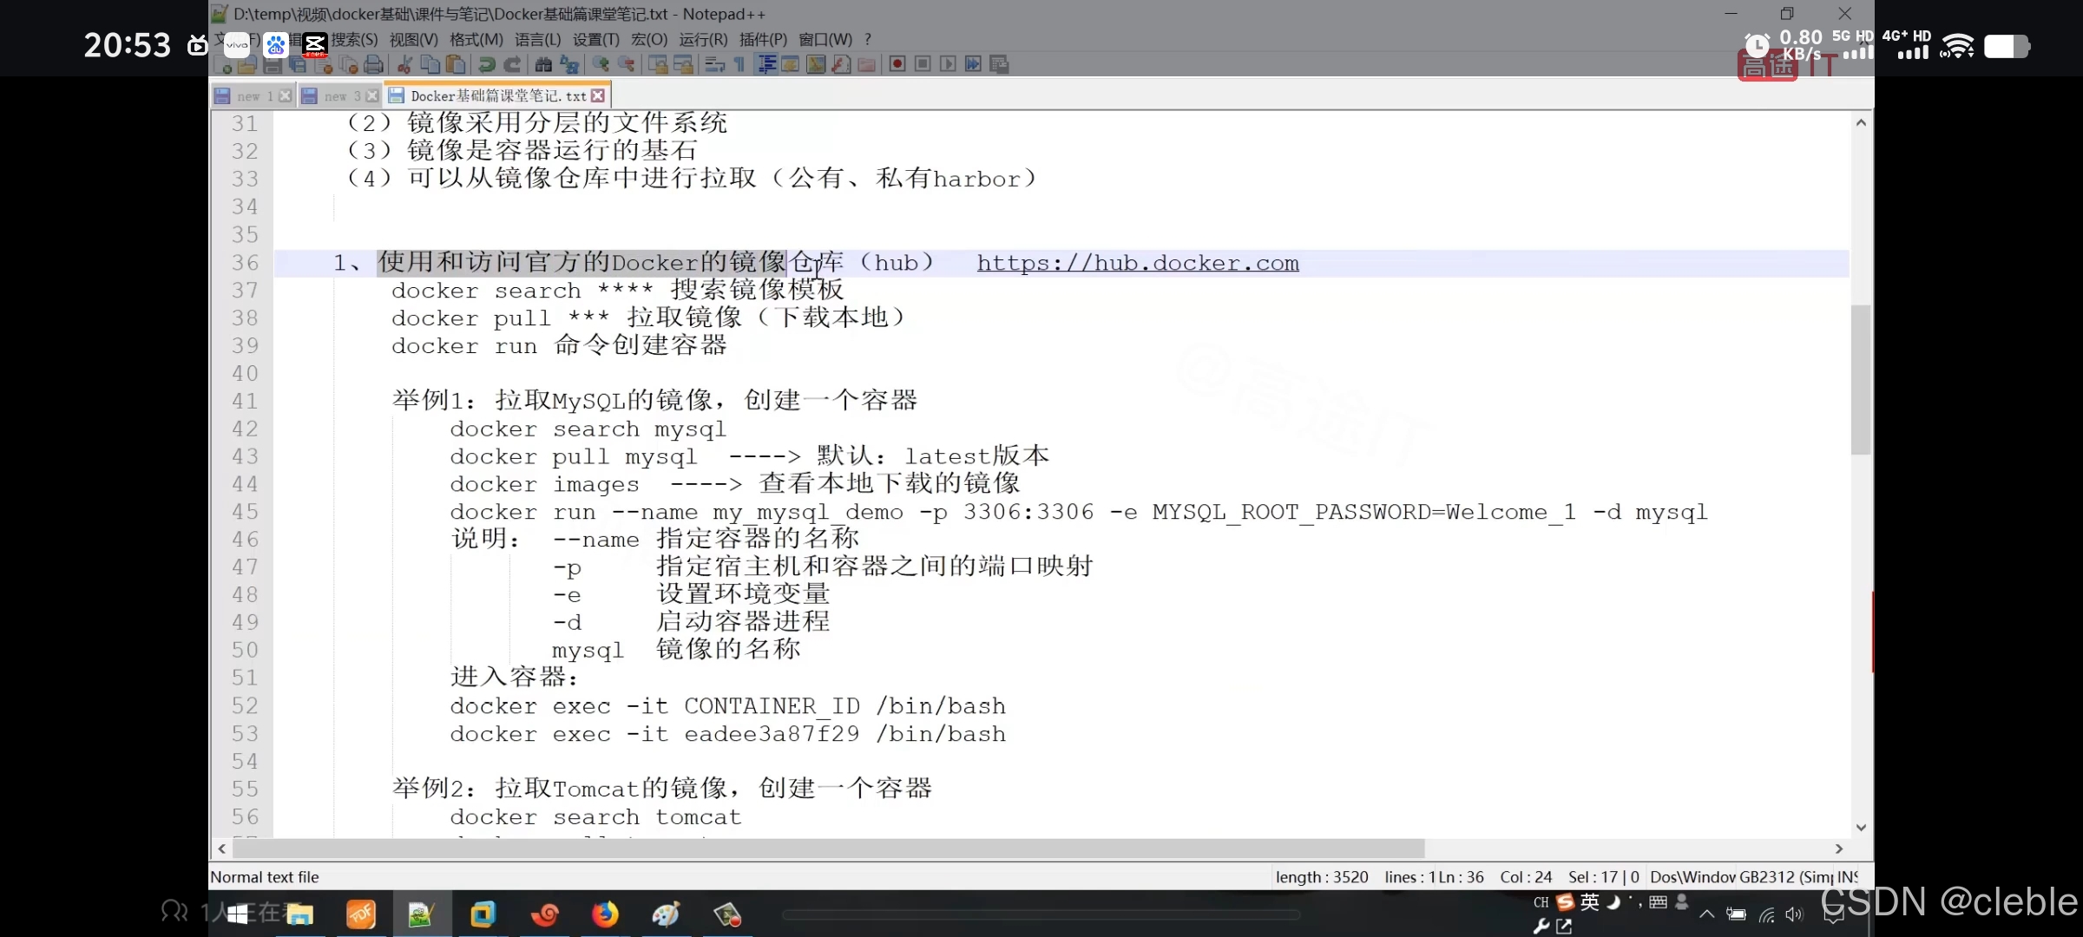This screenshot has width=2083, height=937.
Task: Click the New file toolbar icon
Action: (x=223, y=64)
